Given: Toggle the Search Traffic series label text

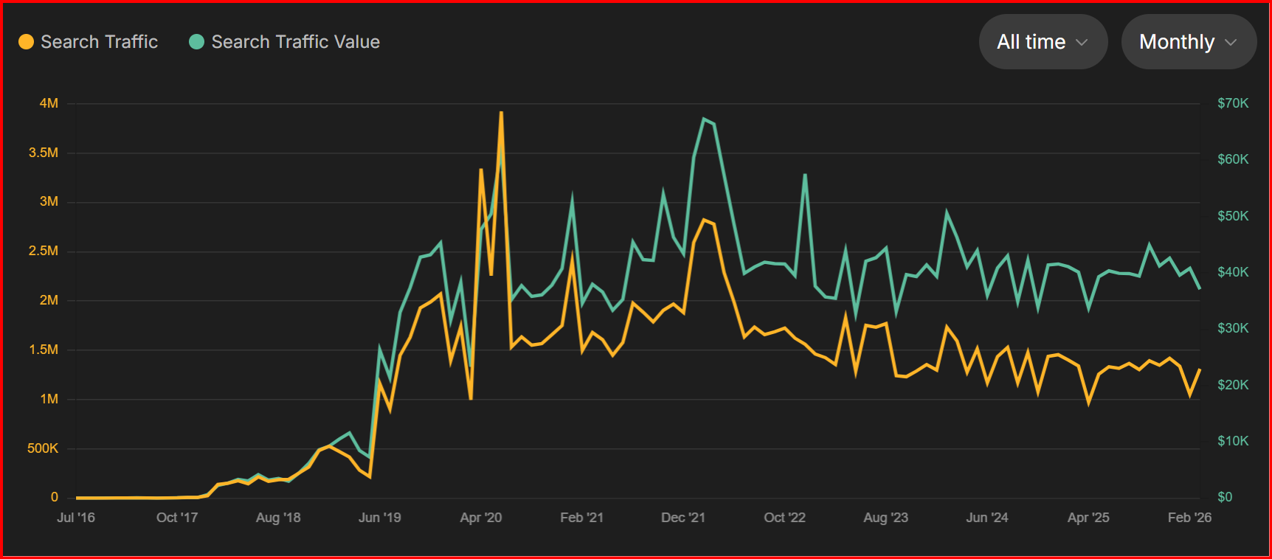Looking at the screenshot, I should click(x=99, y=42).
